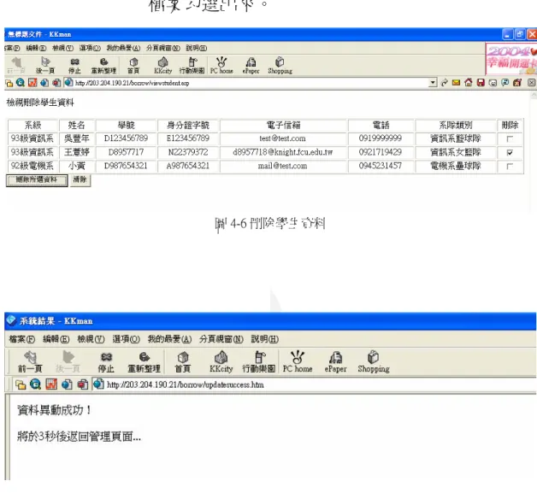Click magnifier Q search icon in 系統結果 window
Viewport: 537px width, 493px height.
36,384
